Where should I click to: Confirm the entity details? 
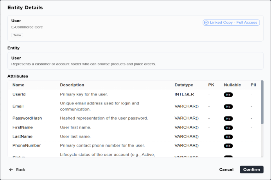(x=251, y=169)
